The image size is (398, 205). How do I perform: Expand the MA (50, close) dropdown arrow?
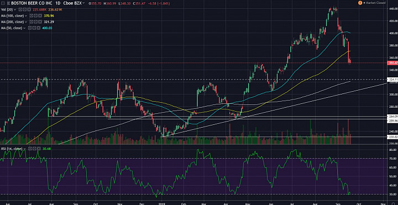coord(24,28)
